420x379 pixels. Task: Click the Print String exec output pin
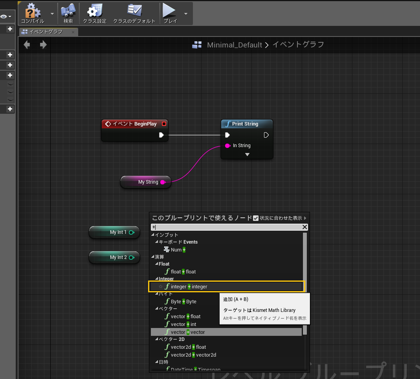click(x=266, y=135)
